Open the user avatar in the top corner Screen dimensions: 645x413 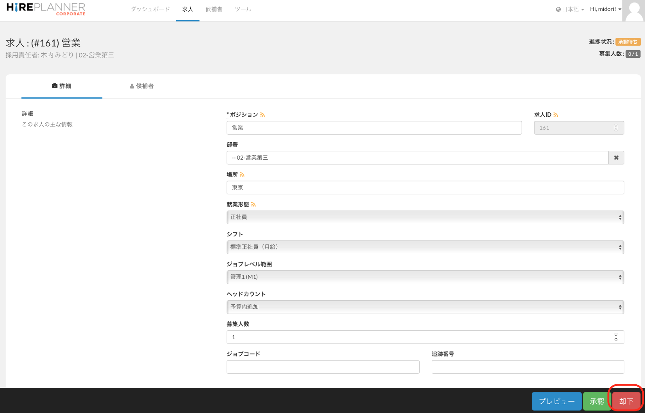pos(633,11)
